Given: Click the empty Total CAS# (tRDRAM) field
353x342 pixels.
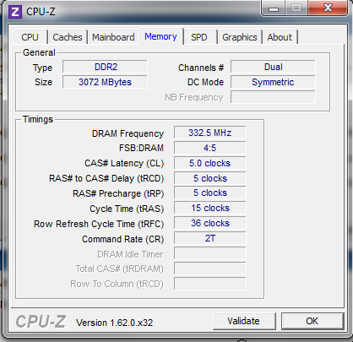Looking at the screenshot, I should (x=210, y=269).
